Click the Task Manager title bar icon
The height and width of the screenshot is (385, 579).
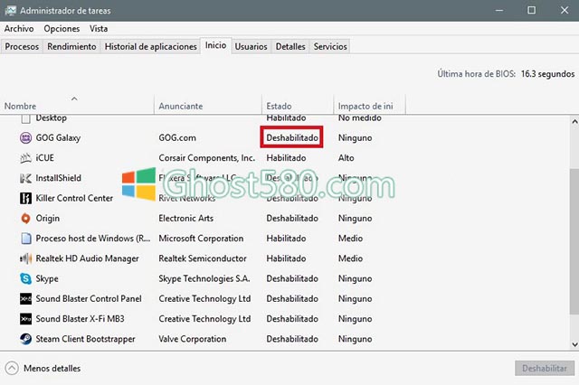10,10
